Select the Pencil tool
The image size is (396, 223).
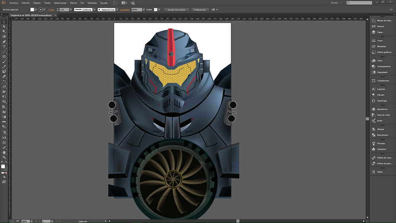4,67
